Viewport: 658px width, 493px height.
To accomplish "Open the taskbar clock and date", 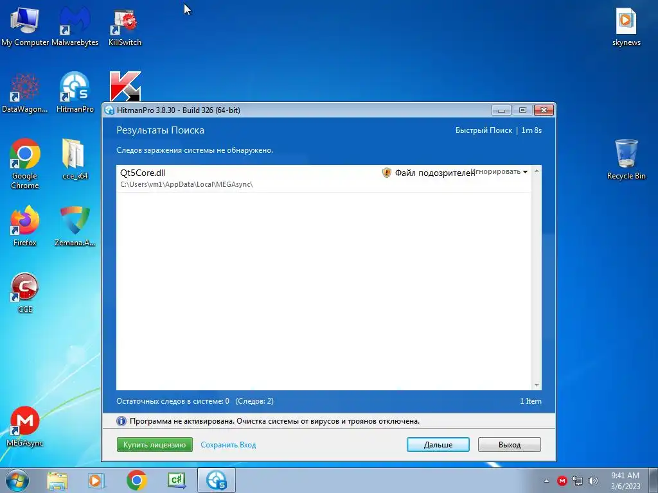I will click(625, 481).
